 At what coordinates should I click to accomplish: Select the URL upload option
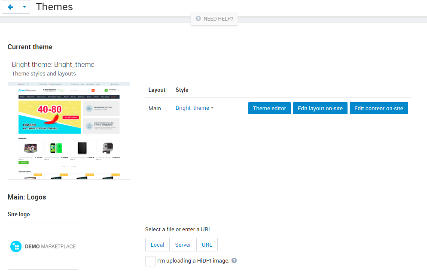click(207, 245)
